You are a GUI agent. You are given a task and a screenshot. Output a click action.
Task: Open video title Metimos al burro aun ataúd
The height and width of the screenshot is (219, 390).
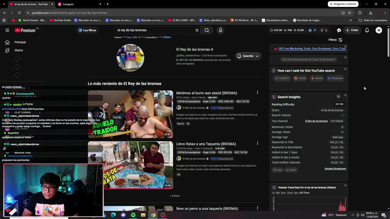click(x=207, y=93)
